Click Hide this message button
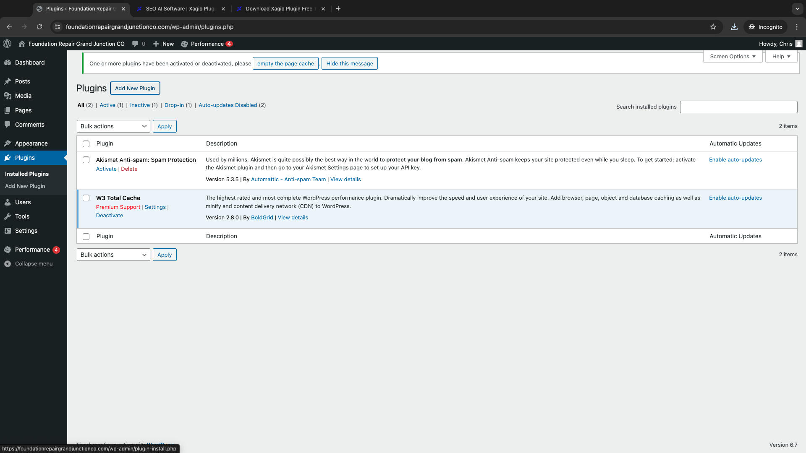806x453 pixels. [350, 63]
